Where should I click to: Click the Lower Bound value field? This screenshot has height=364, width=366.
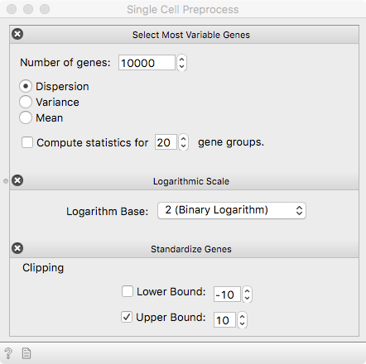pyautogui.click(x=227, y=295)
